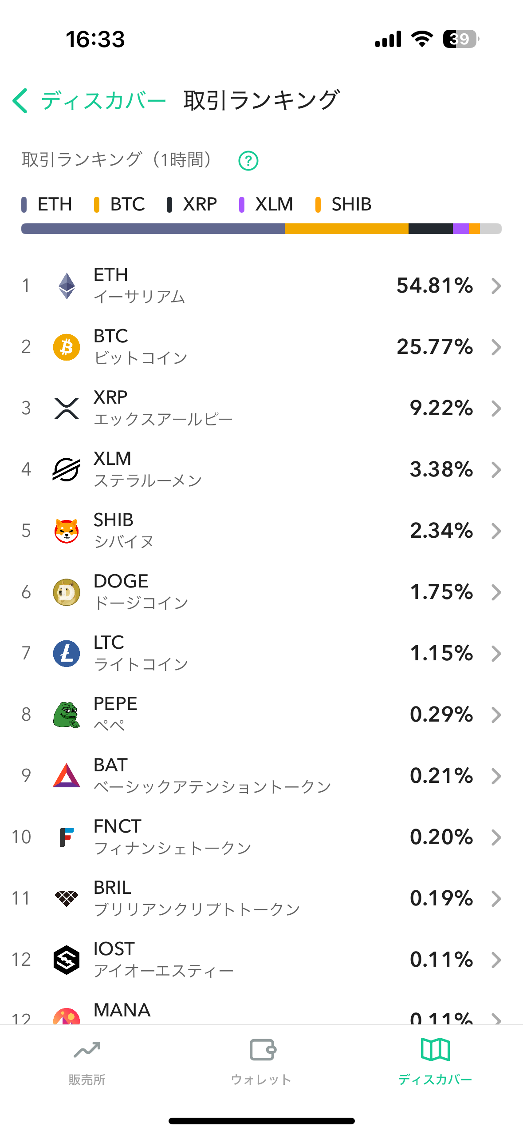Tap the Shiba Inu dog icon

point(67,531)
